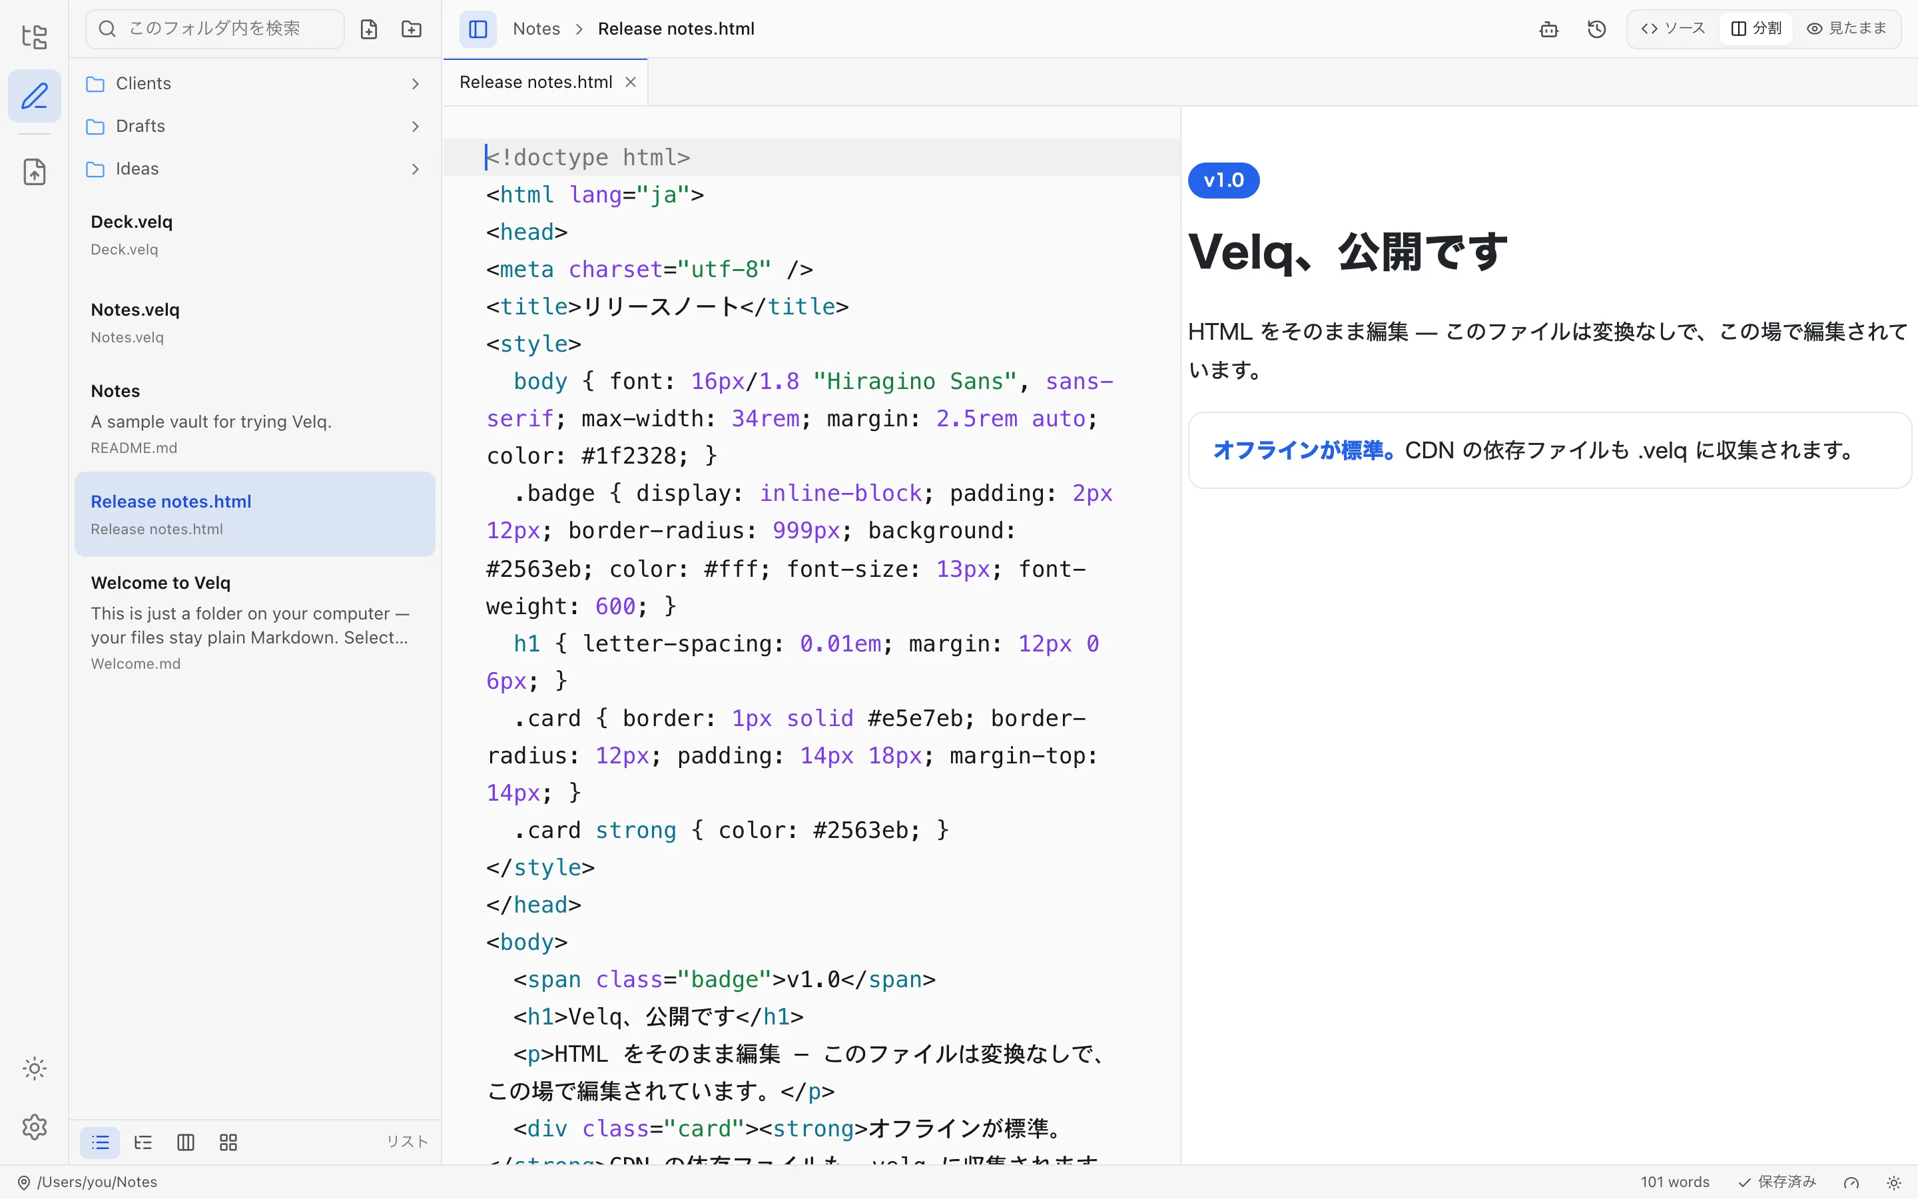Switch to 分割 split view
This screenshot has height=1199, width=1918.
(x=1756, y=29)
